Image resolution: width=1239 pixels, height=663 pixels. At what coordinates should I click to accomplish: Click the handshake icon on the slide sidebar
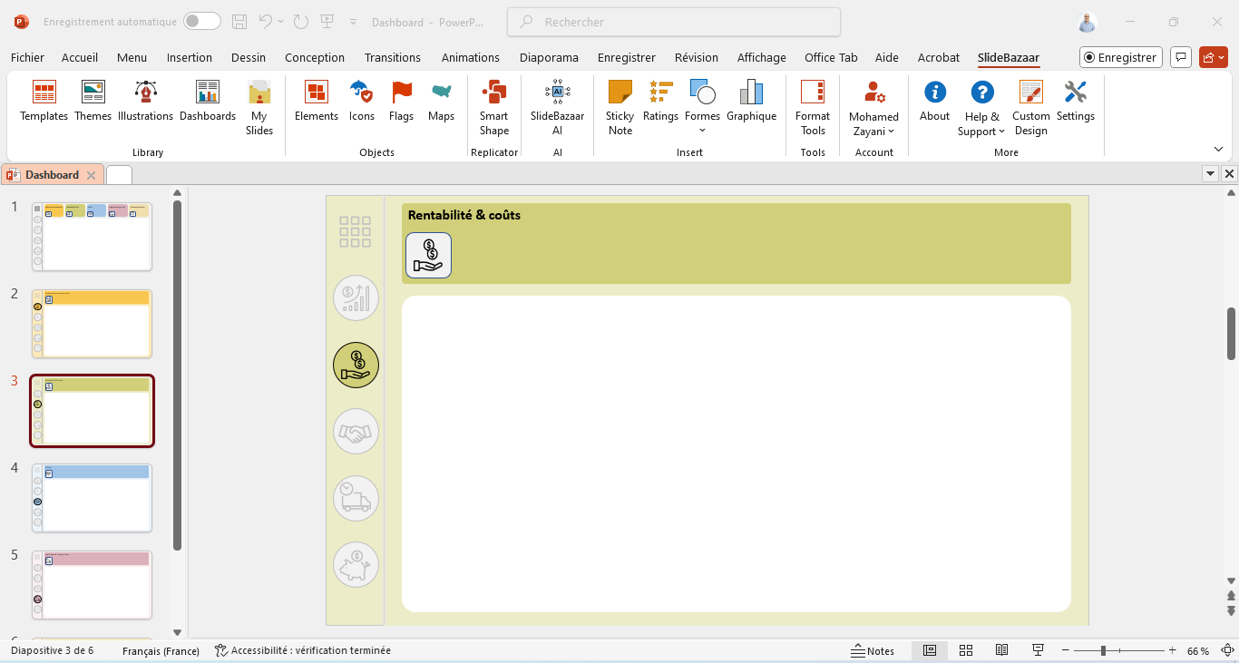356,432
